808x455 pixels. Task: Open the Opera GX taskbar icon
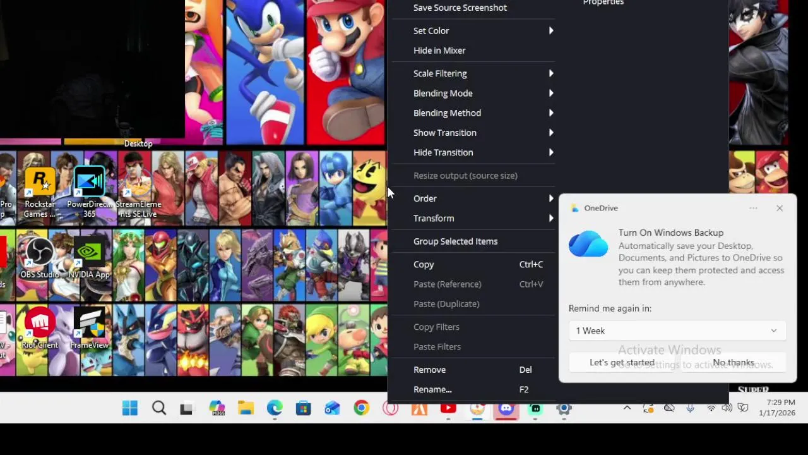tap(390, 409)
